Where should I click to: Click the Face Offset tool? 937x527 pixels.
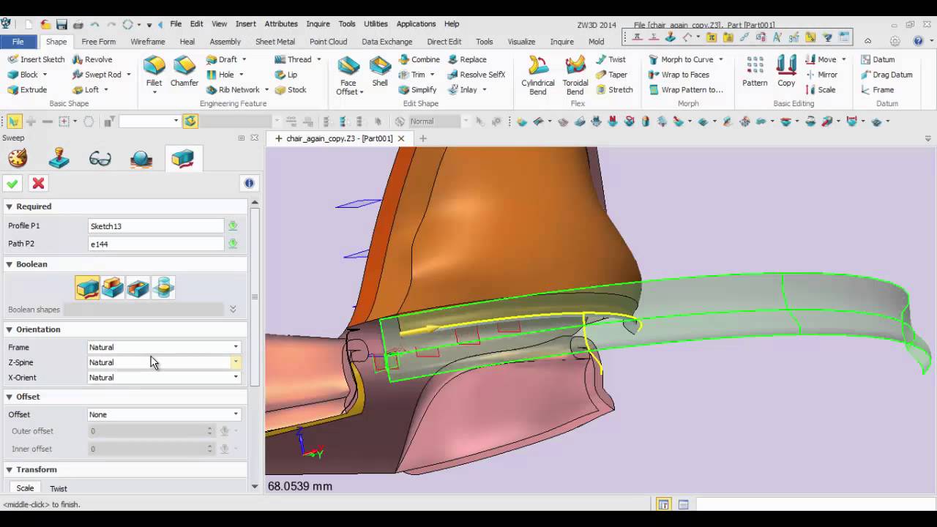point(348,75)
